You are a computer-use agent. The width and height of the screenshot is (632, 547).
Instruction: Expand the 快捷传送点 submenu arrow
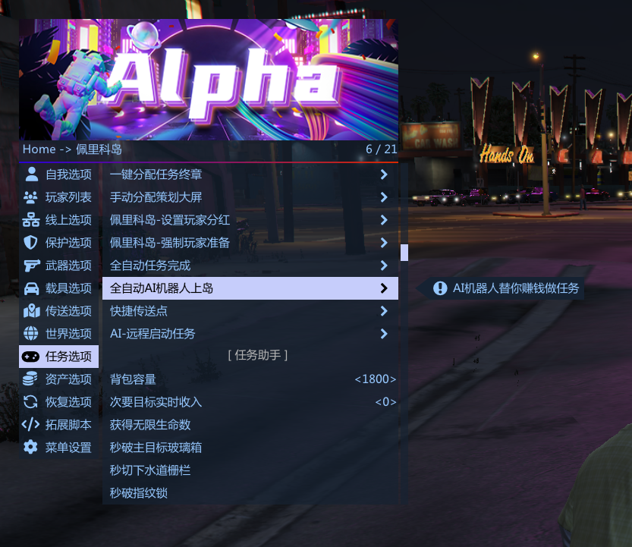384,311
